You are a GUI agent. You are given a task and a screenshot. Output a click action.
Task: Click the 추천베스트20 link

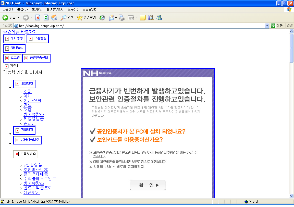36,169
